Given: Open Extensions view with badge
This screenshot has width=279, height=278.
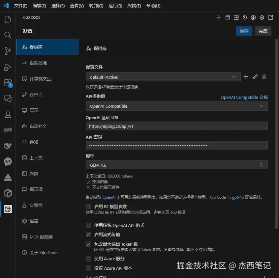Looking at the screenshot, I should coord(8,83).
